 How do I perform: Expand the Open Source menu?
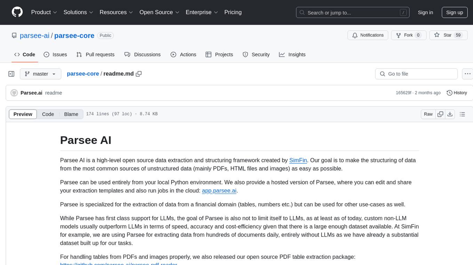(159, 12)
